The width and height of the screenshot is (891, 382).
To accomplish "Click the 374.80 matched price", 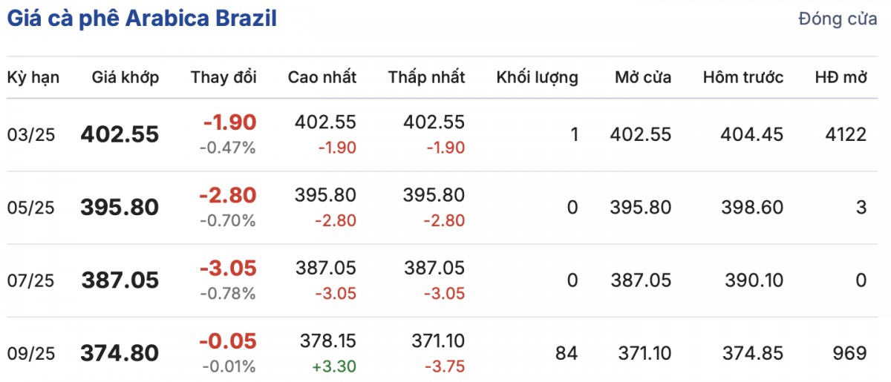I will coord(120,353).
